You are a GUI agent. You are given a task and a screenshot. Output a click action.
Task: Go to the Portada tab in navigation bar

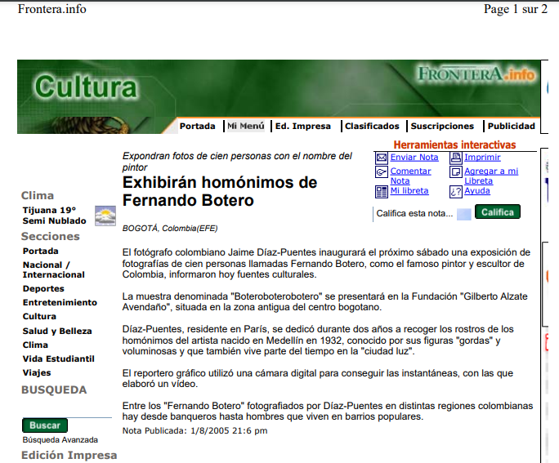(x=198, y=127)
